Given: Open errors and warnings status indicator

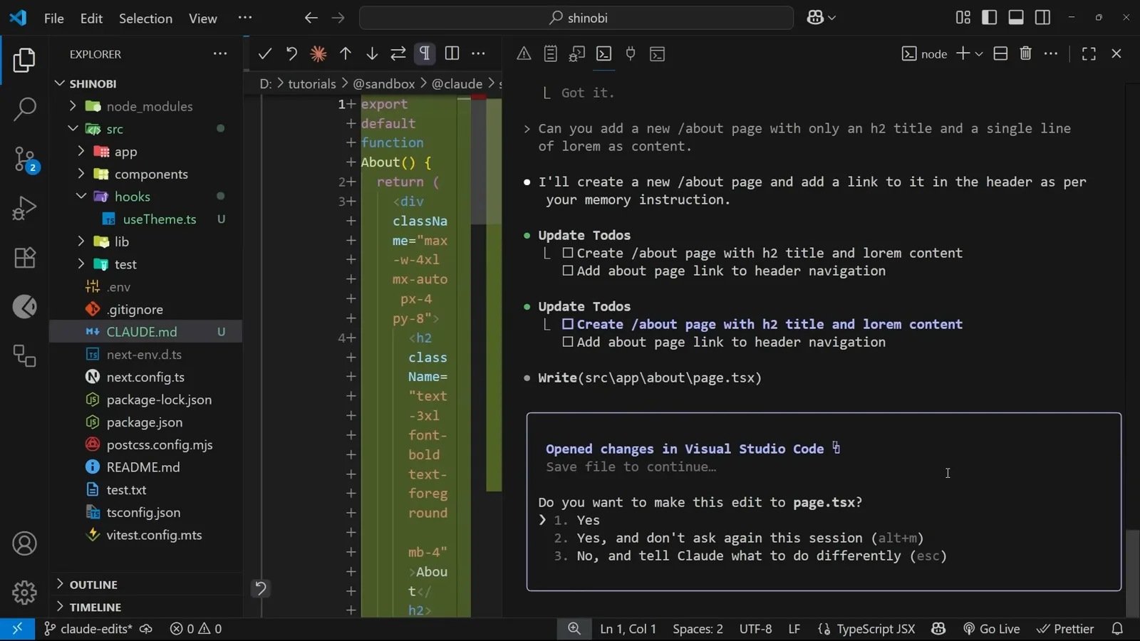Looking at the screenshot, I should pyautogui.click(x=196, y=629).
